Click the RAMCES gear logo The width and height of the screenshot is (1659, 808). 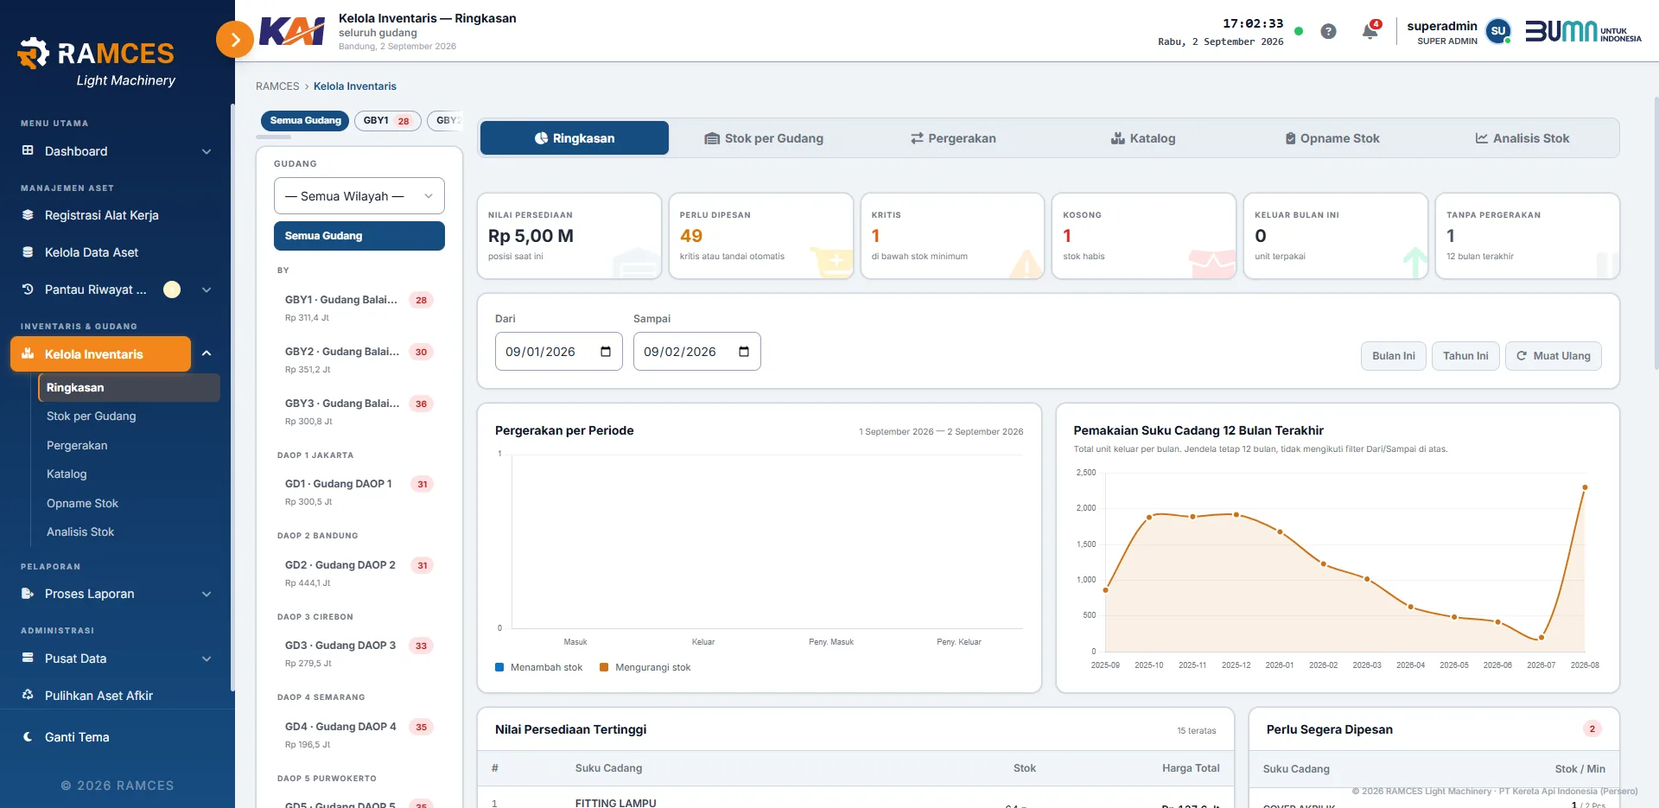pos(33,54)
